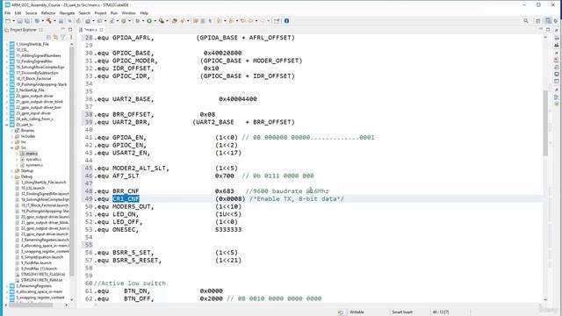
Task: Open the Source menu
Action: coord(32,13)
